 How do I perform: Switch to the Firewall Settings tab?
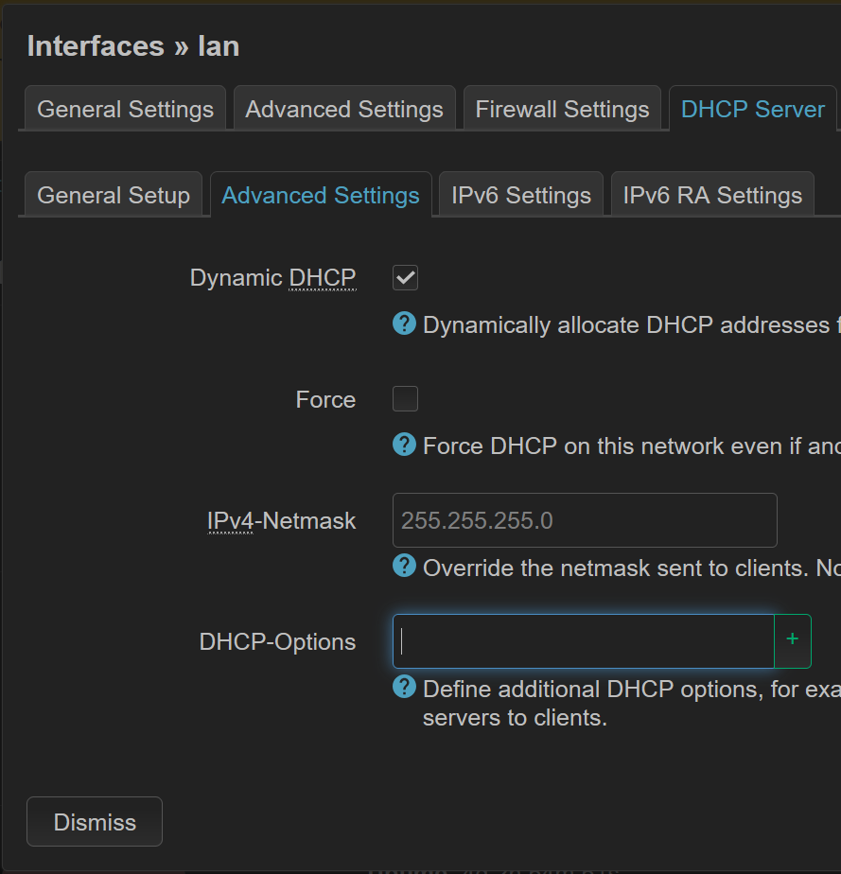click(x=562, y=109)
